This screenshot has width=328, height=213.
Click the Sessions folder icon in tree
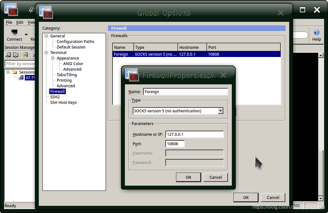pyautogui.click(x=14, y=72)
